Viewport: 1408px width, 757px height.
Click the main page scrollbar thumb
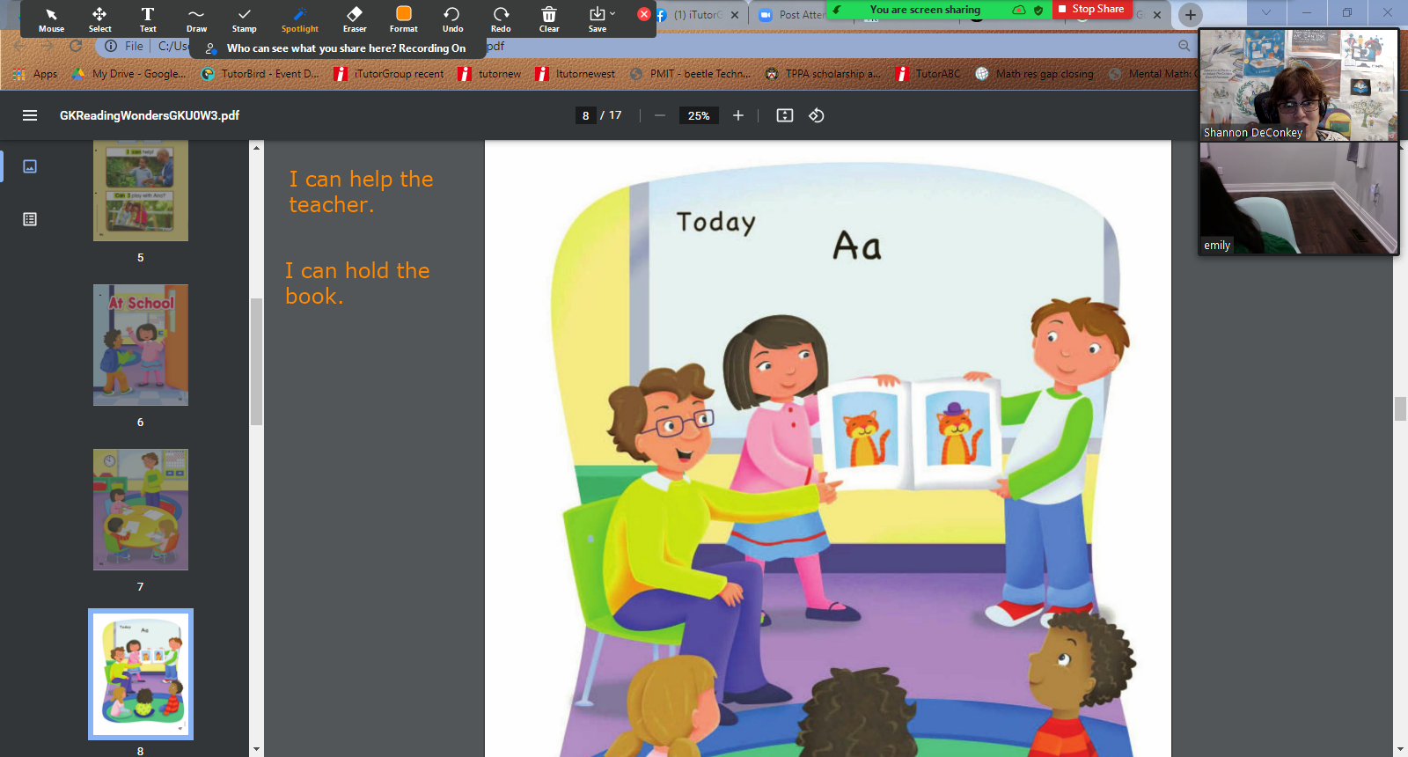pyautogui.click(x=1400, y=409)
